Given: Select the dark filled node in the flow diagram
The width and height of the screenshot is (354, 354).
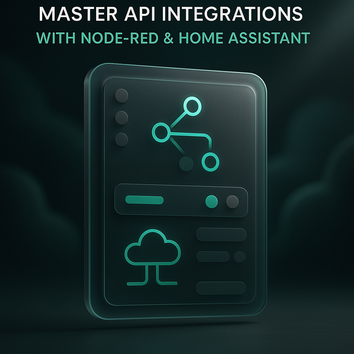Looking at the screenshot, I should tap(186, 164).
